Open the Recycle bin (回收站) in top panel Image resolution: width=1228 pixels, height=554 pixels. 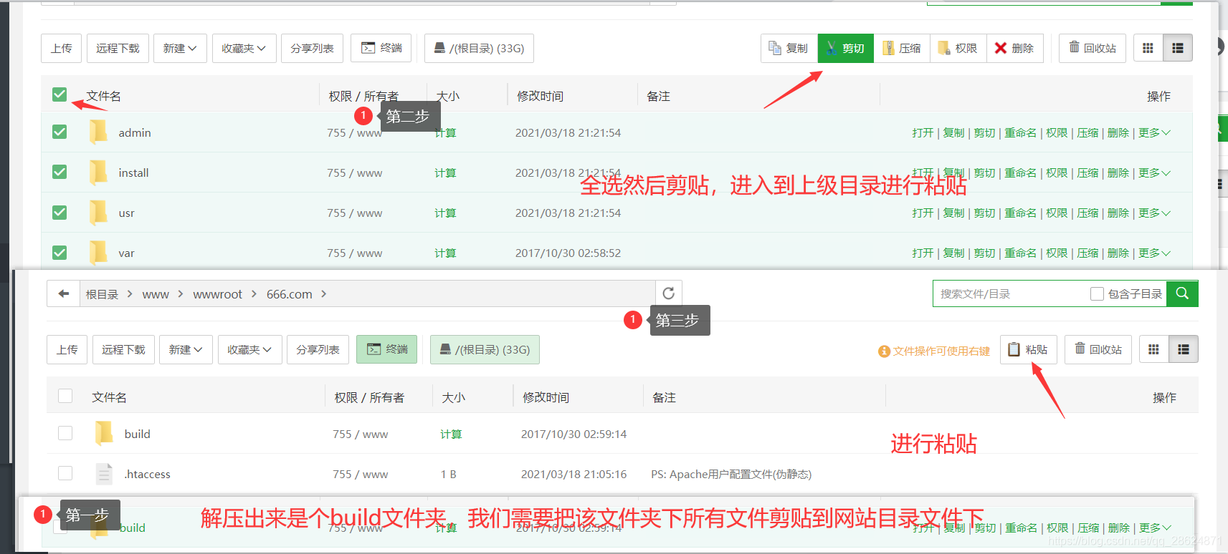1093,48
